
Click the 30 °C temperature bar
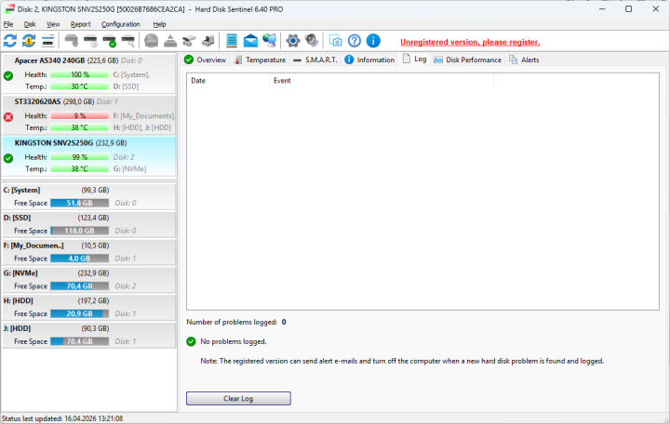(79, 86)
